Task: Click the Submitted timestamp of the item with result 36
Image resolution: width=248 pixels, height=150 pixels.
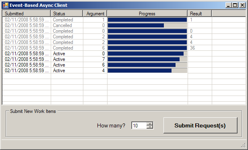Action: coord(27,48)
